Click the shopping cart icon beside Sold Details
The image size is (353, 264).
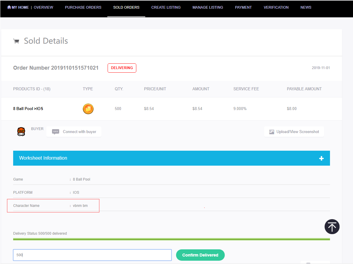[16, 41]
